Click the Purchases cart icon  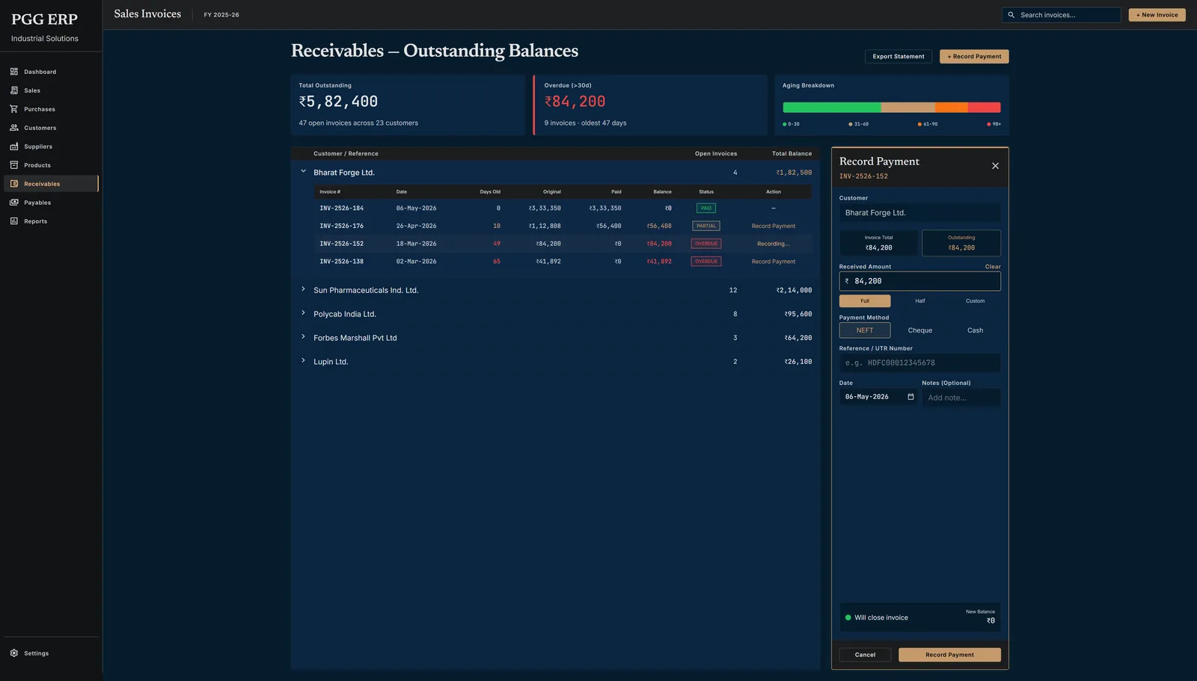click(14, 109)
